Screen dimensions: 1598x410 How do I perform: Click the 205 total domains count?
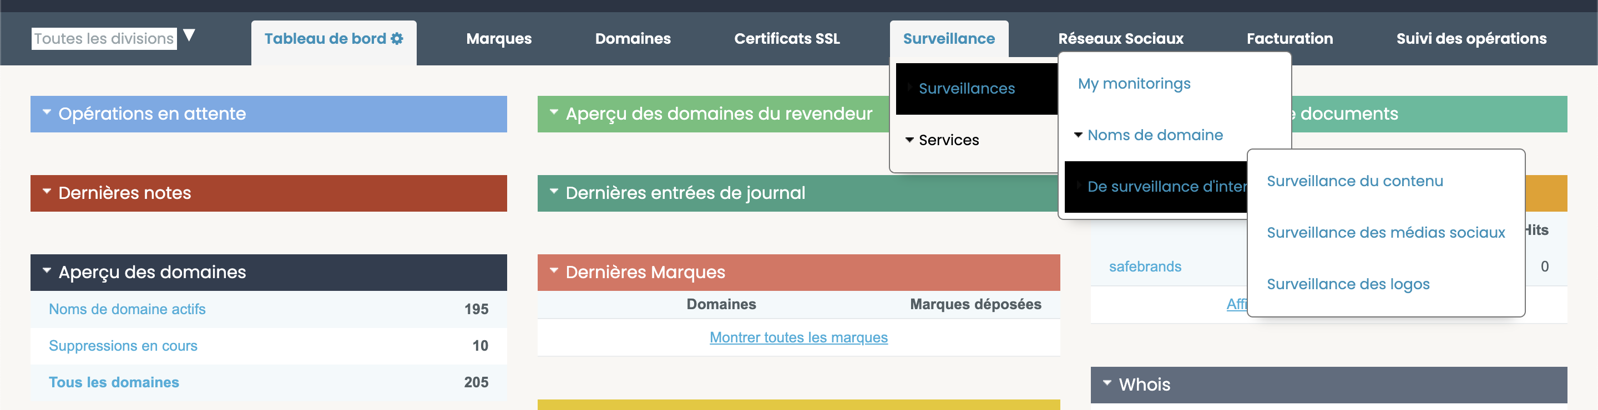[x=476, y=382]
